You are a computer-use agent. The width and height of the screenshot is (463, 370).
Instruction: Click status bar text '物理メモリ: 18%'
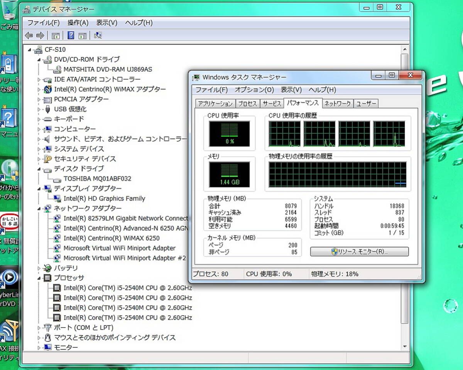[x=335, y=274]
